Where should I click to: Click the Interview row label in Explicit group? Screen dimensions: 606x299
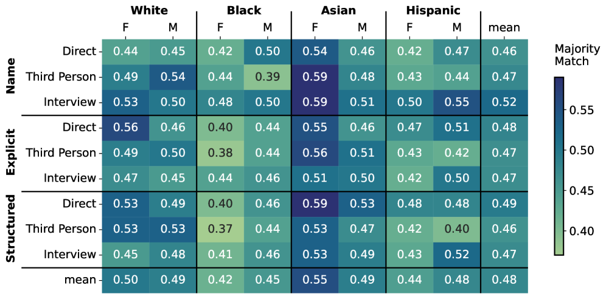(x=71, y=178)
